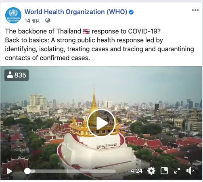Click the golden temple video thumbnail
Viewport: 203px width, 182px height.
pos(101,123)
